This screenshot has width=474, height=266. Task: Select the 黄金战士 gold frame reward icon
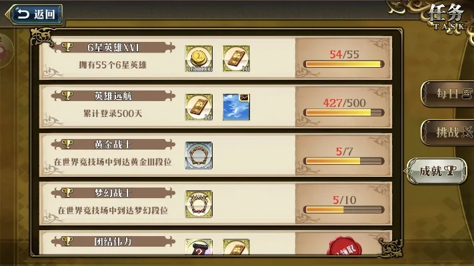pyautogui.click(x=199, y=156)
